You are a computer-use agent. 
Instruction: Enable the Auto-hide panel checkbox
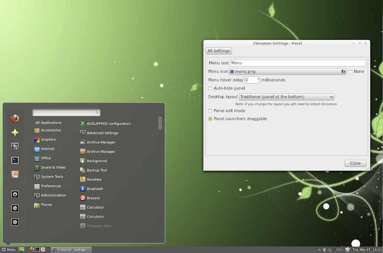(x=210, y=88)
